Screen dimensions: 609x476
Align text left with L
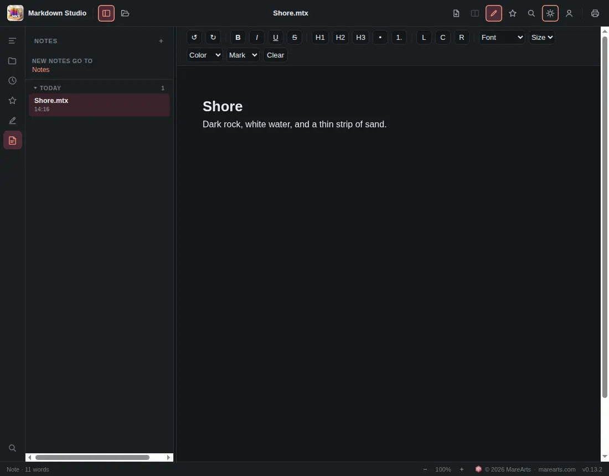pyautogui.click(x=424, y=37)
